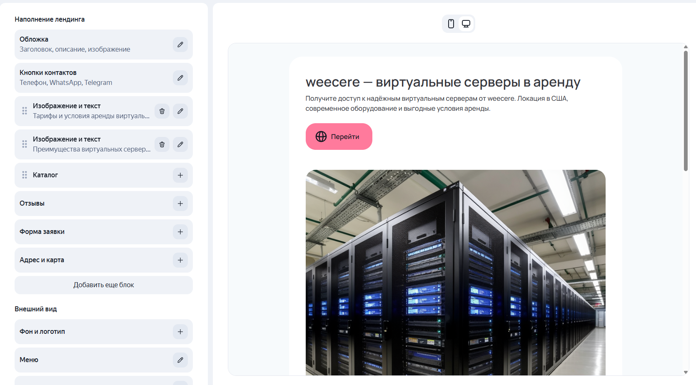This screenshot has height=385, width=696.
Task: Add the Адрес и карта block
Action: pos(180,260)
